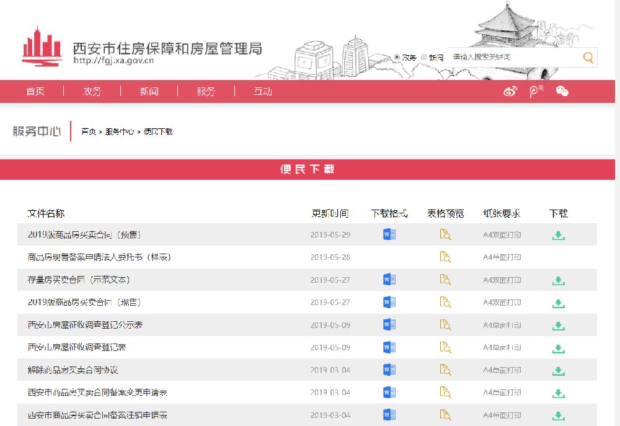Click the 纸张要求 column header

tap(502, 213)
